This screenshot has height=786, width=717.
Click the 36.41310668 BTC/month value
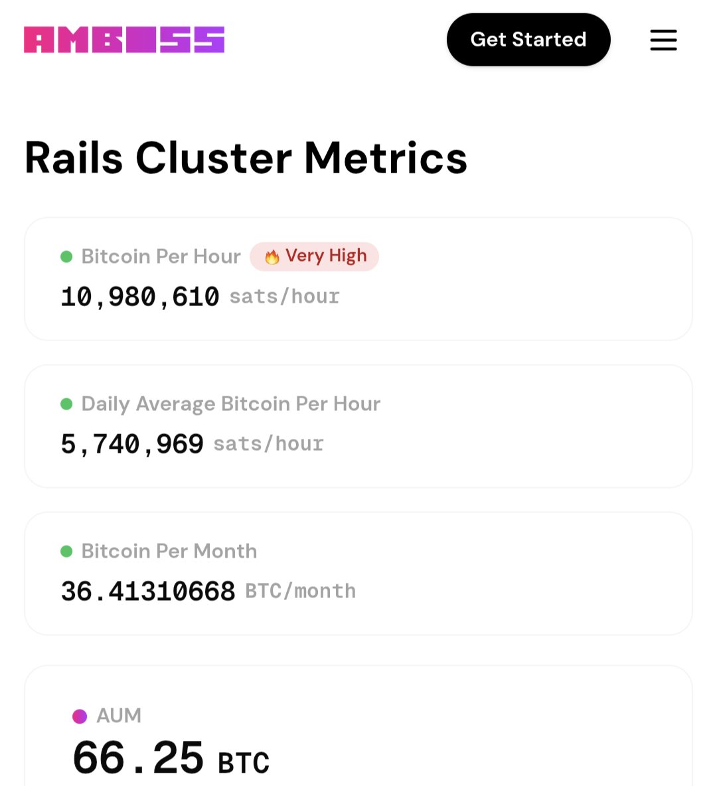click(208, 591)
